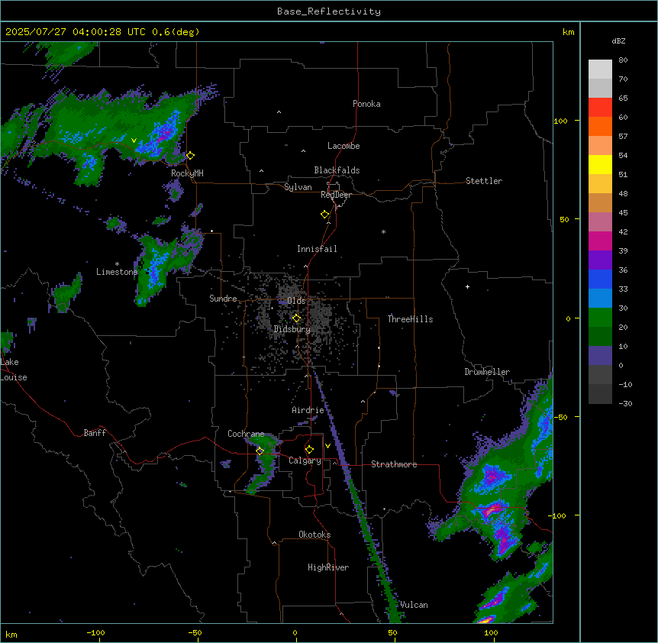
Task: Click the Blackfalds town label
Action: (x=337, y=170)
